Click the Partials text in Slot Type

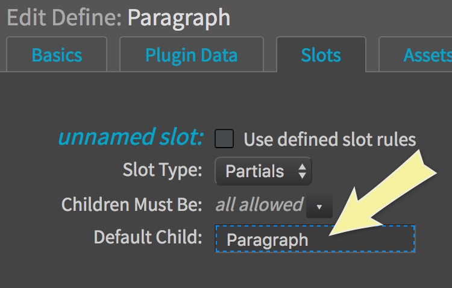254,172
